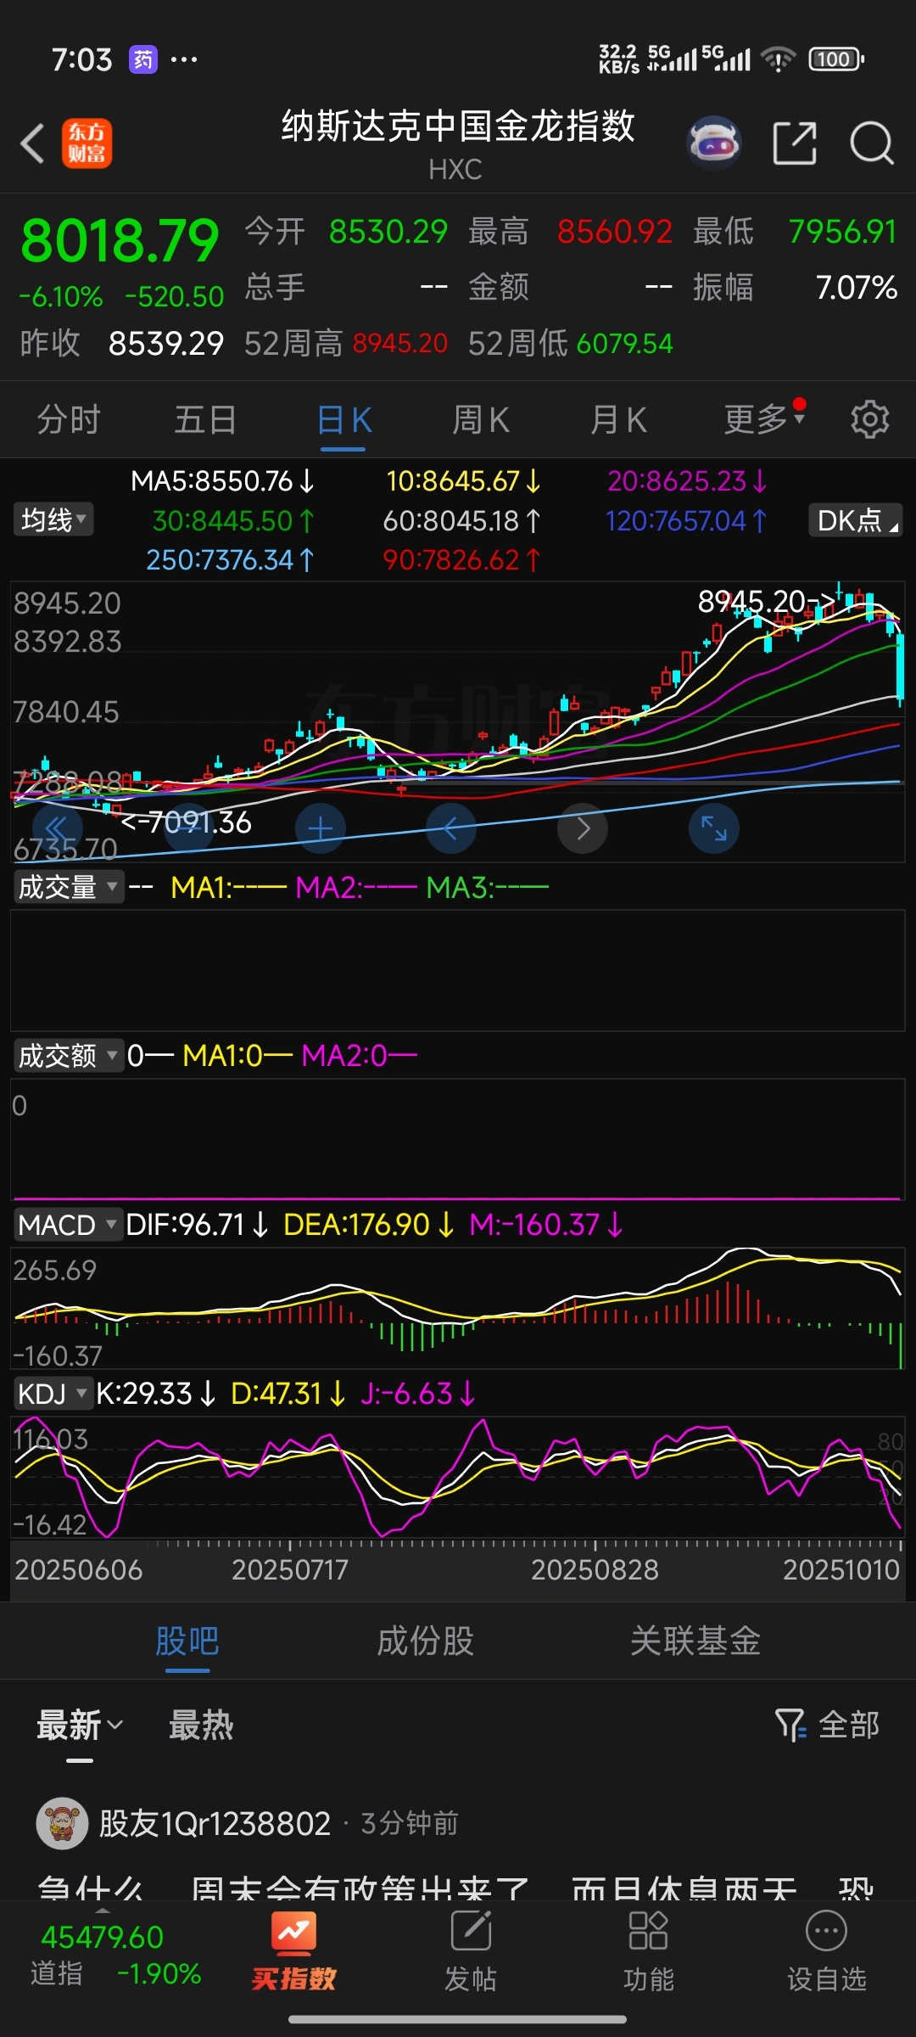Open user avatar of 股友1Qr1238802
Viewport: 916px width, 2037px height.
click(x=62, y=1823)
